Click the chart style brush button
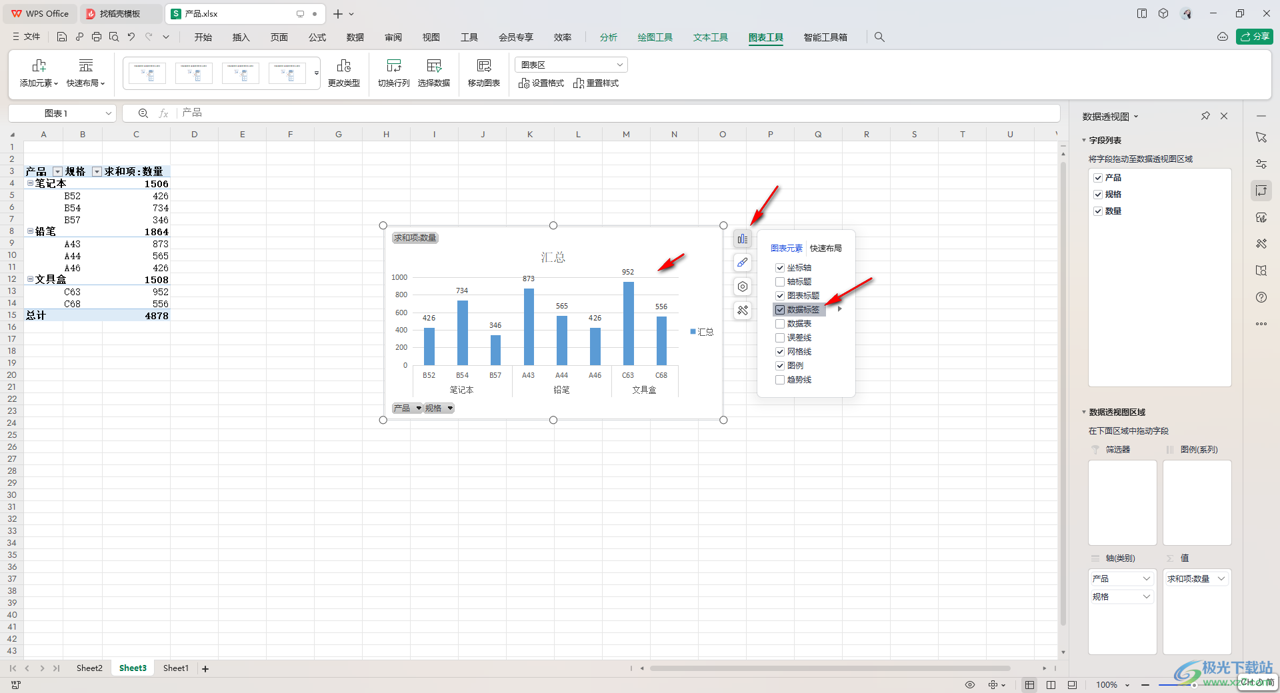Viewport: 1280px width, 693px height. pyautogui.click(x=743, y=263)
